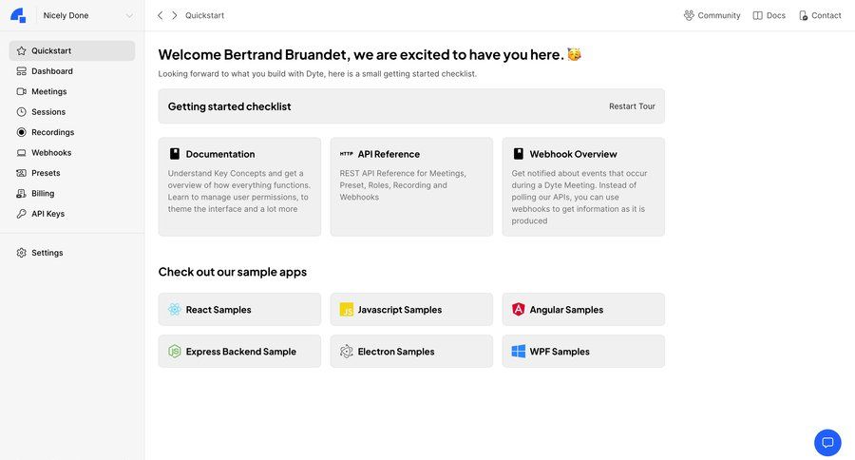Click description text starting 'REST API Reference'
The image size is (855, 460).
click(x=403, y=185)
